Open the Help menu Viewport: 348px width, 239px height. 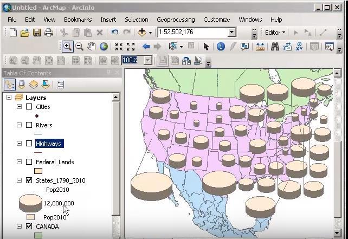(276, 20)
